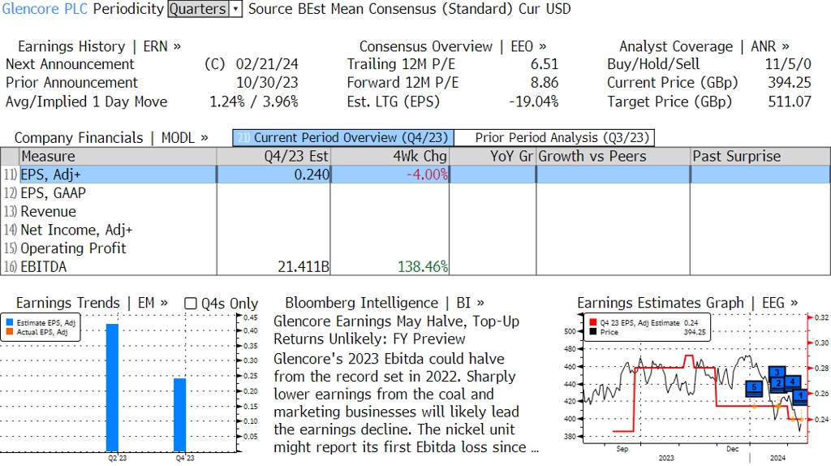This screenshot has width=831, height=466.
Task: Click the blue marker numbered 2 on graph
Action: 777,384
